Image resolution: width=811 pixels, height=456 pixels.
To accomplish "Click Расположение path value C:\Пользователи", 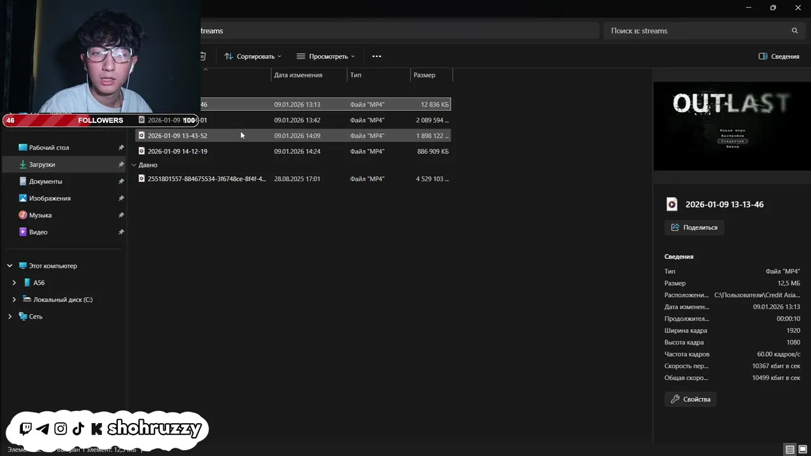I will tap(757, 295).
